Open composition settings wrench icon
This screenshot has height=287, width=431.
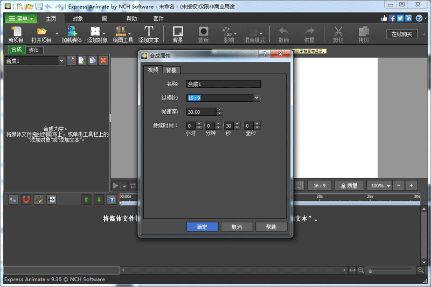[71, 60]
